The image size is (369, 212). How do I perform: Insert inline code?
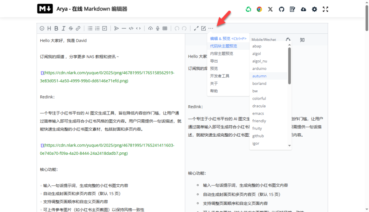(x=138, y=28)
